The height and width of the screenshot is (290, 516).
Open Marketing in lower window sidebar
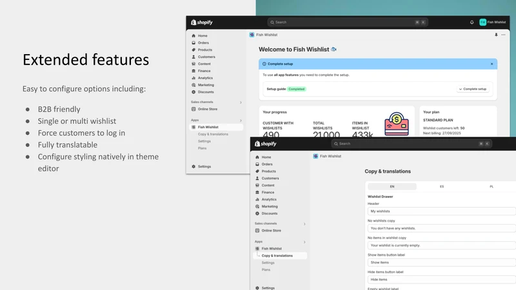pyautogui.click(x=270, y=206)
